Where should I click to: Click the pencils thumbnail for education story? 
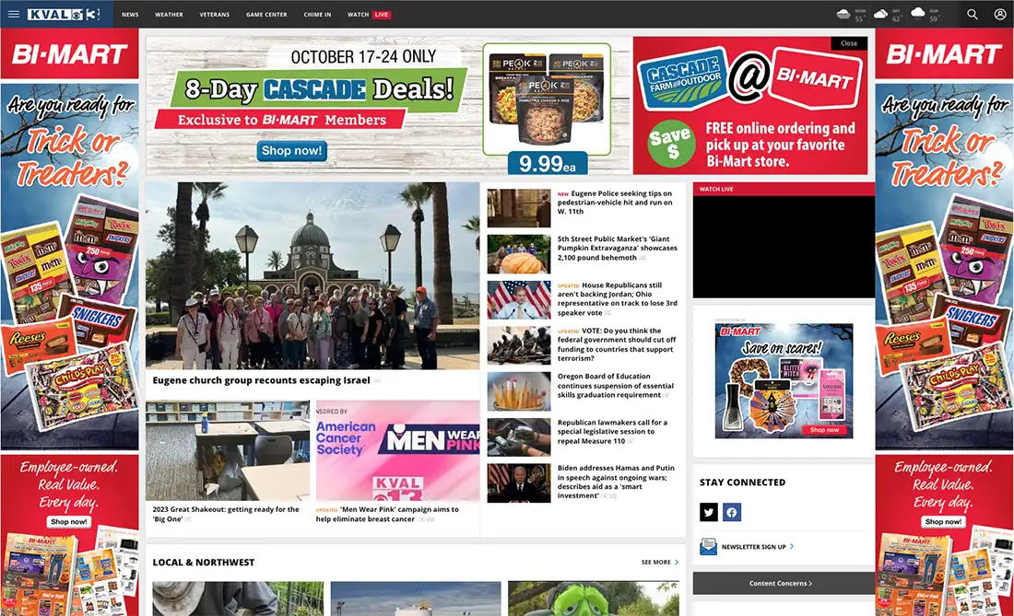(x=519, y=391)
